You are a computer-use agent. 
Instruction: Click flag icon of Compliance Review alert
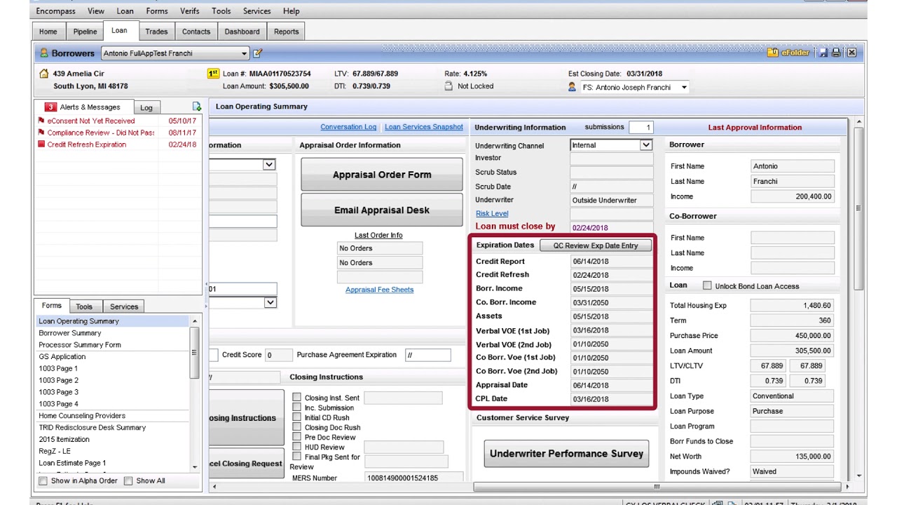coord(41,133)
